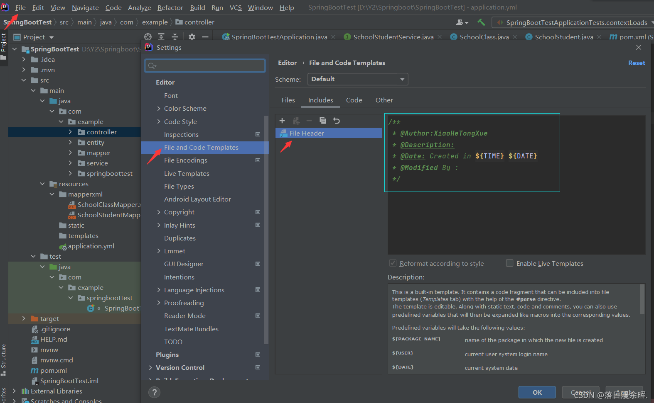
Task: Click the Editor breadcrumb
Action: pos(287,63)
